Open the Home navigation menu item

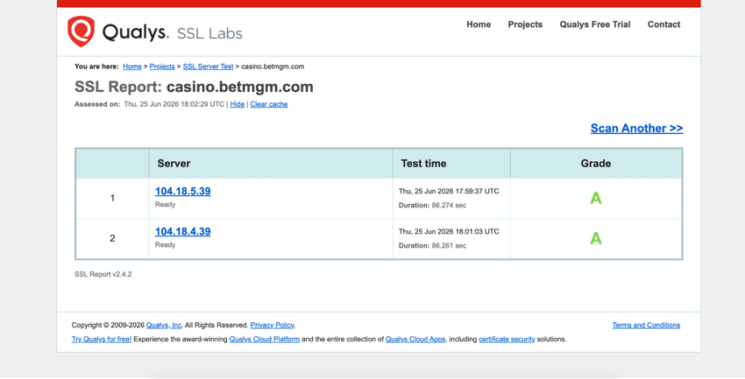coord(479,25)
